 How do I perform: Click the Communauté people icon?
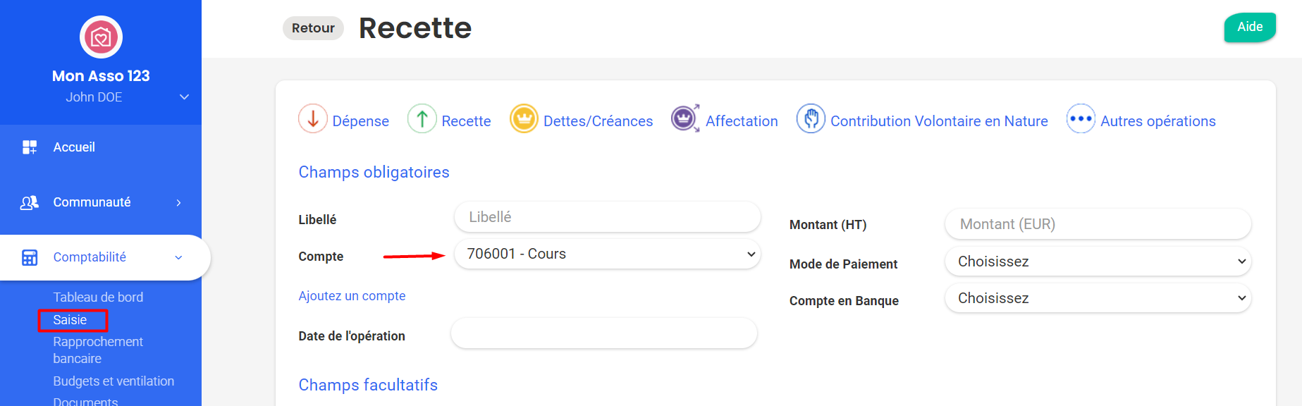click(x=30, y=202)
